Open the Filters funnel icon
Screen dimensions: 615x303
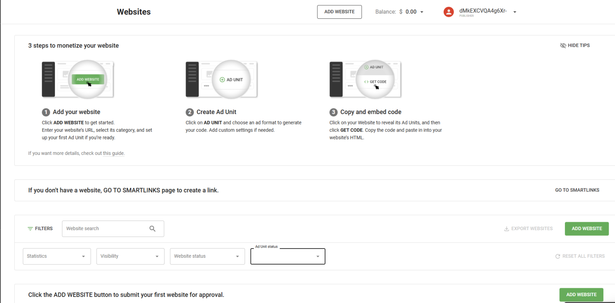[x=30, y=228]
